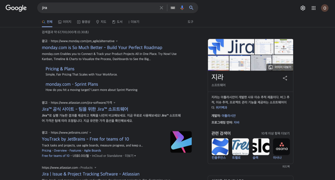
Task: Share the 지라 knowledge panel
Action: 285,78
